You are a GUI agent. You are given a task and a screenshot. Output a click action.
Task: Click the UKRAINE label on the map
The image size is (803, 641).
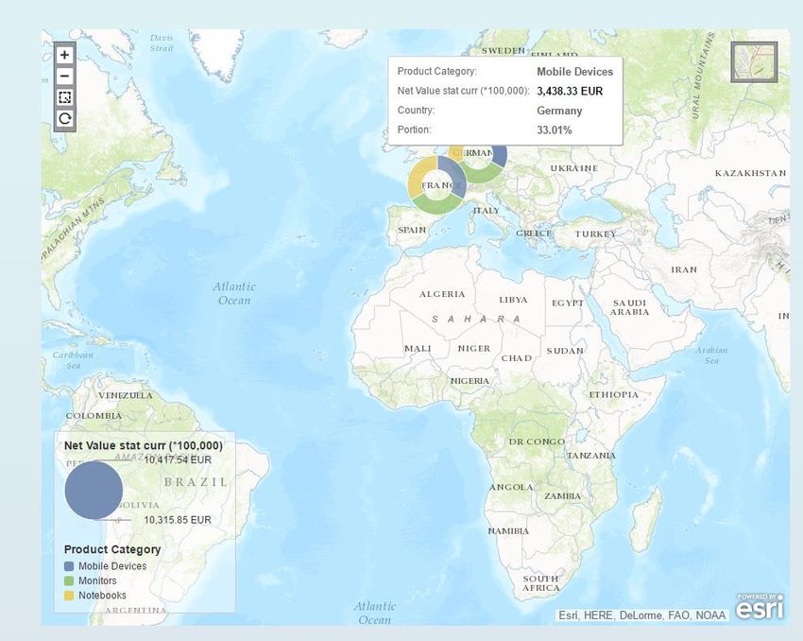point(573,168)
